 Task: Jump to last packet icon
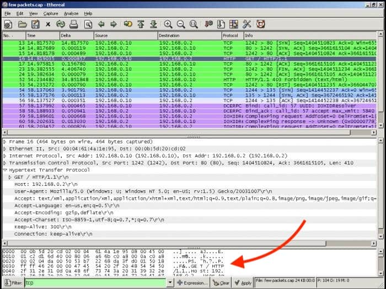coord(154,24)
